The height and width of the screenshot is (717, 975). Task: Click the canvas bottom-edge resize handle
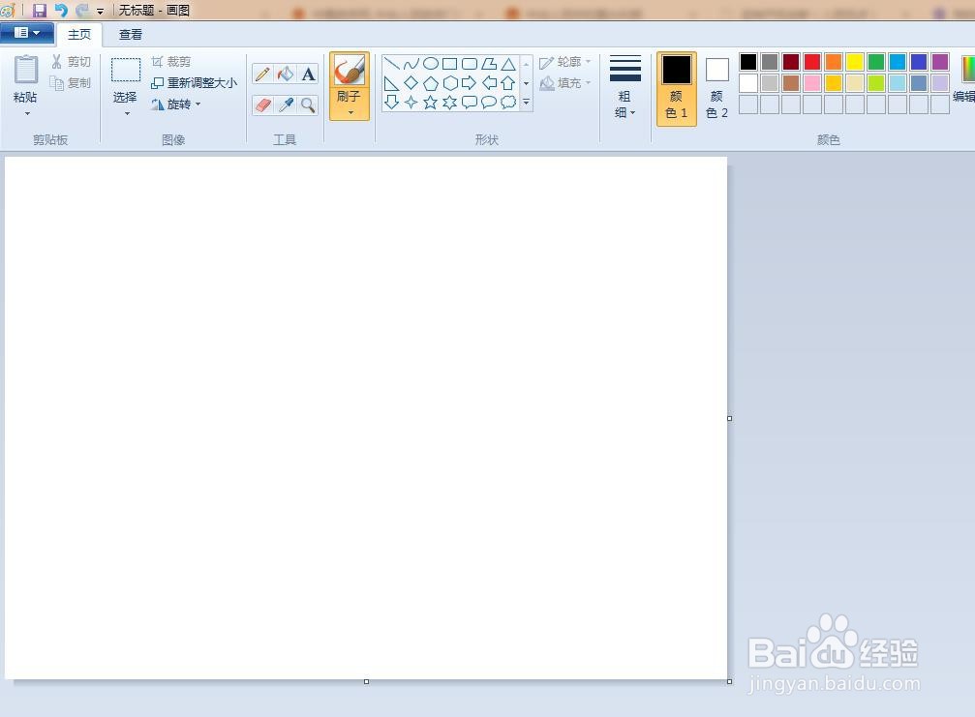coord(366,681)
